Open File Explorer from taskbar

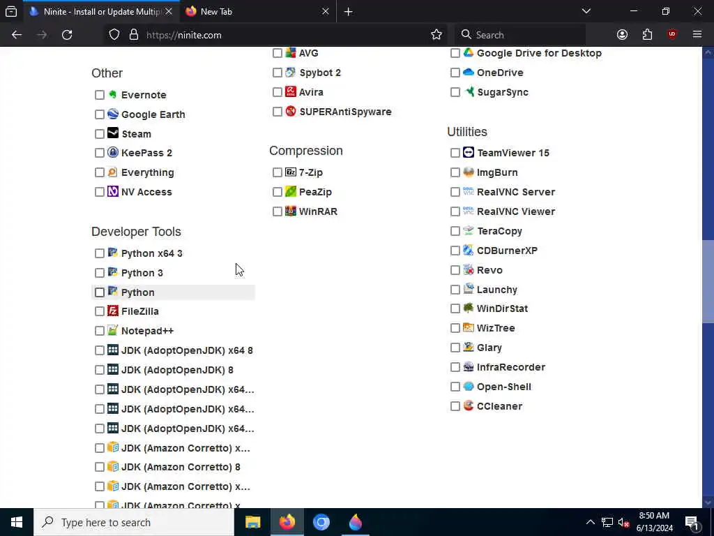coord(252,522)
